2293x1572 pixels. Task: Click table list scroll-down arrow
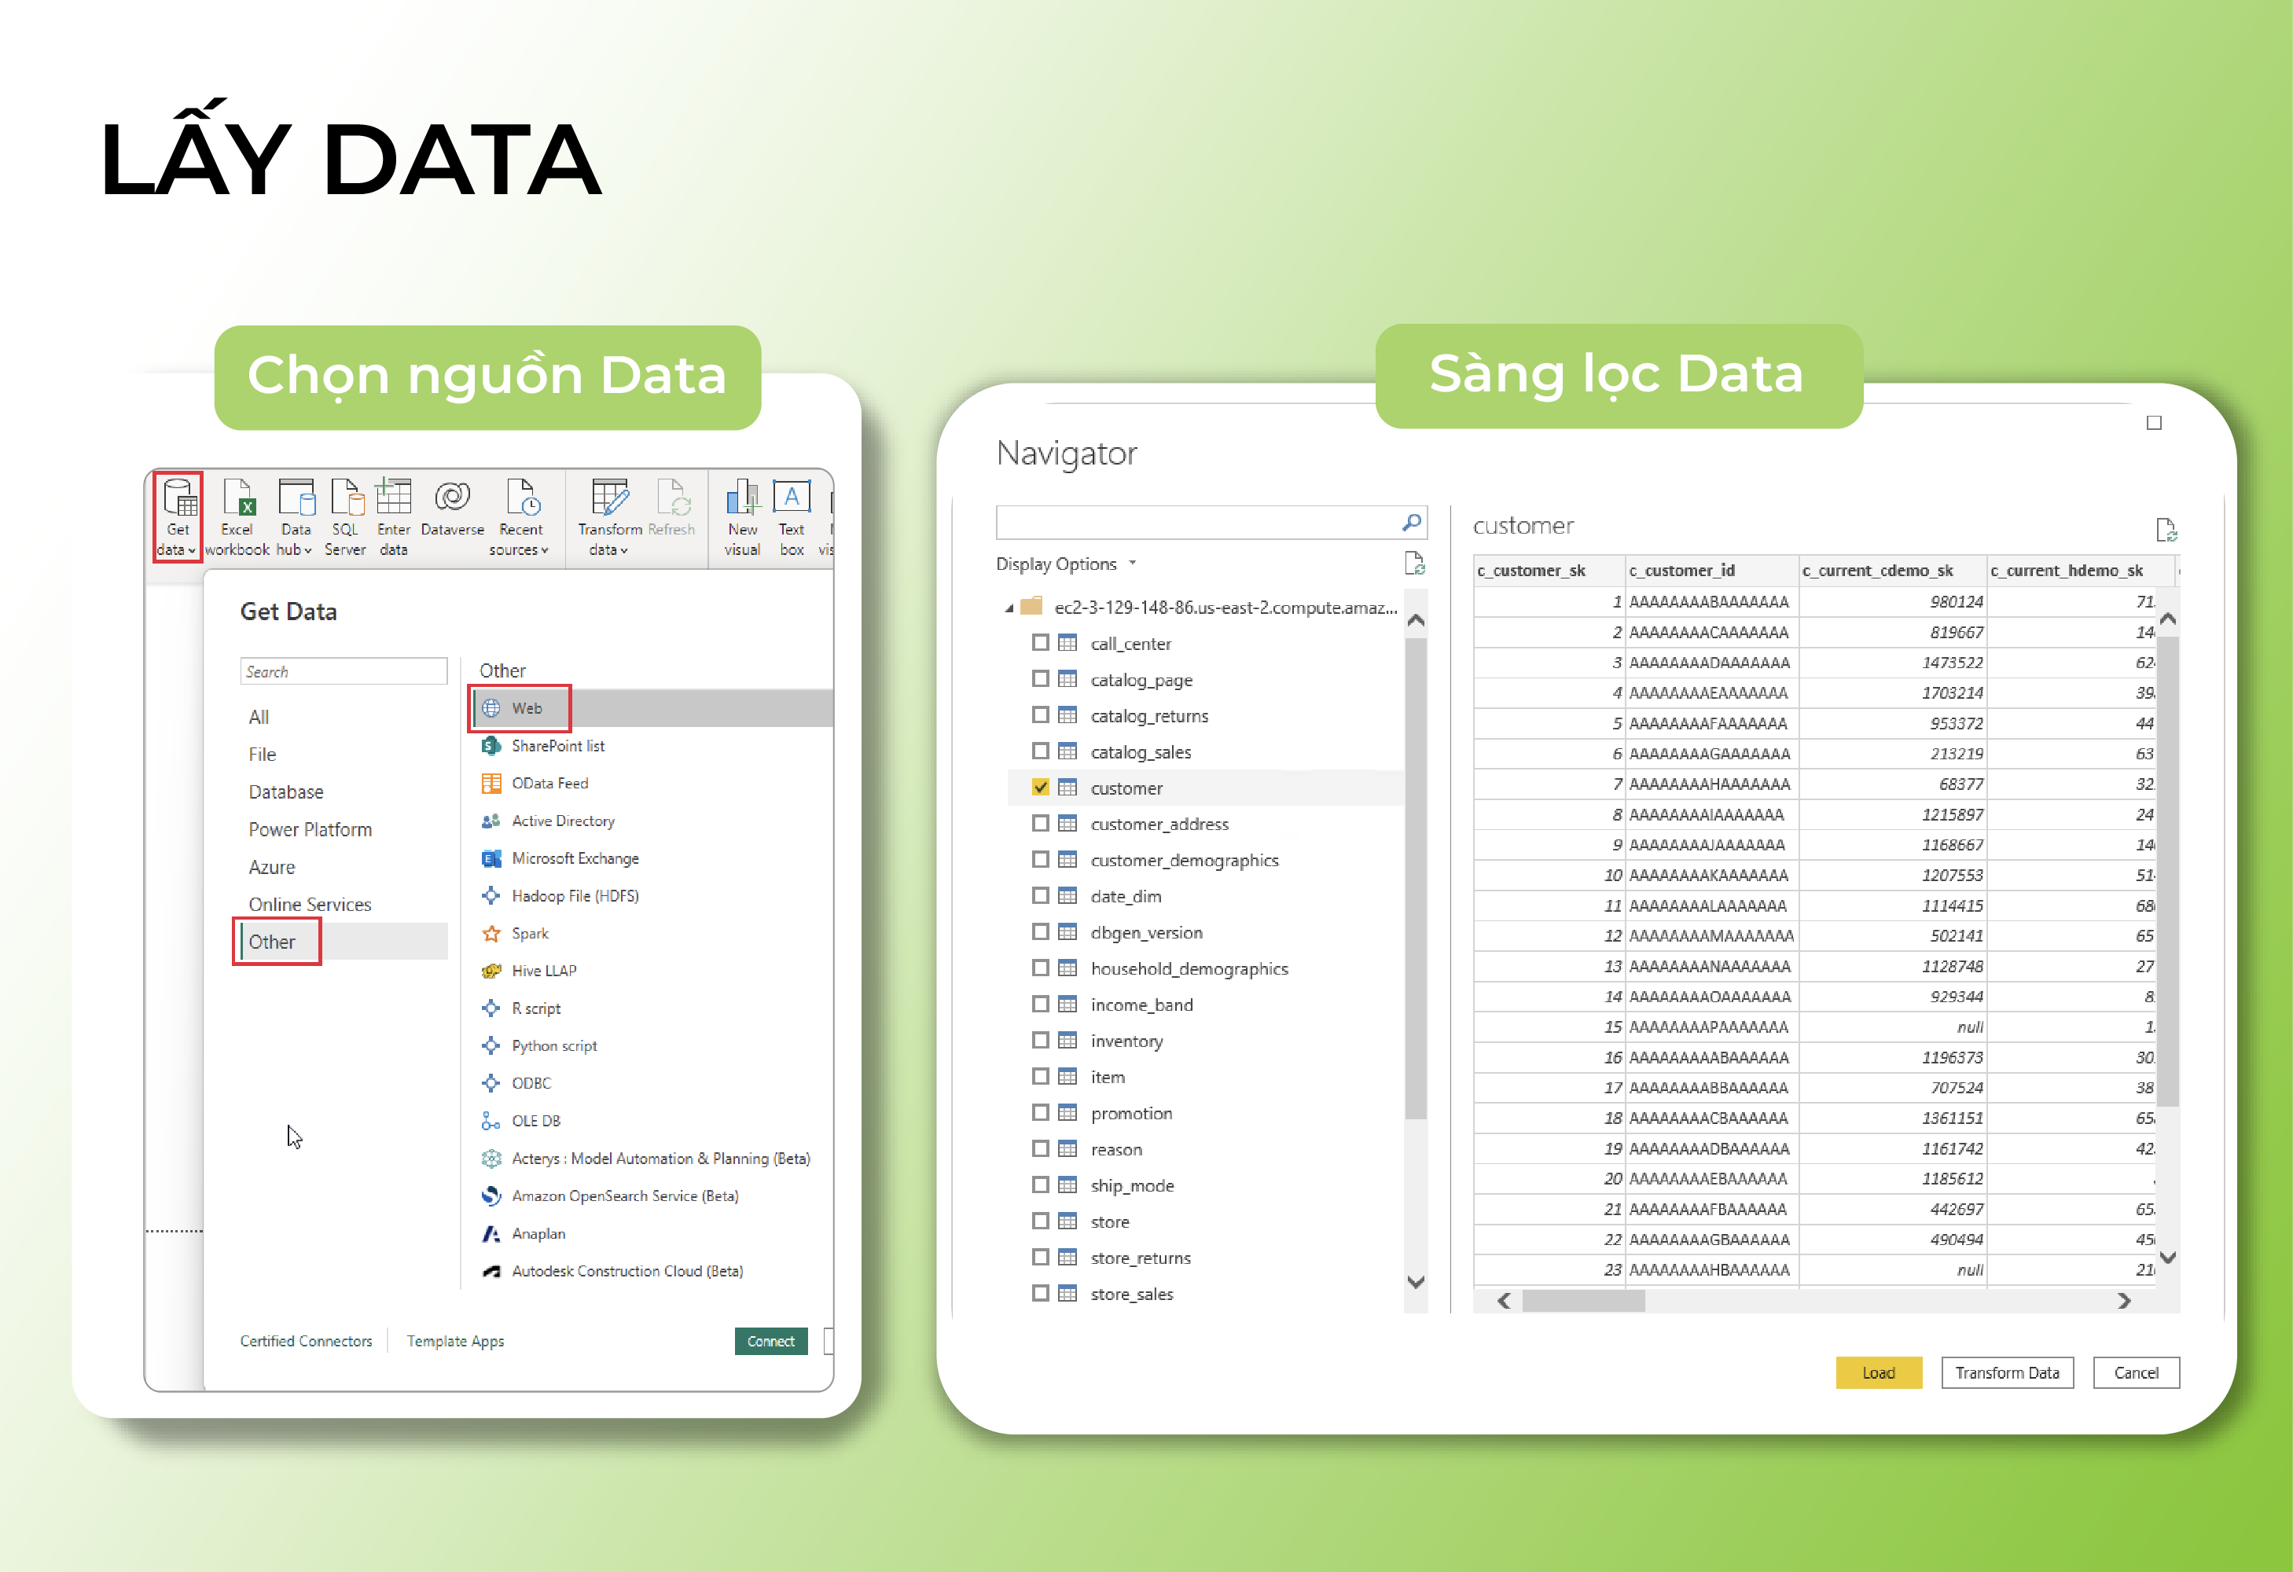[1416, 1283]
